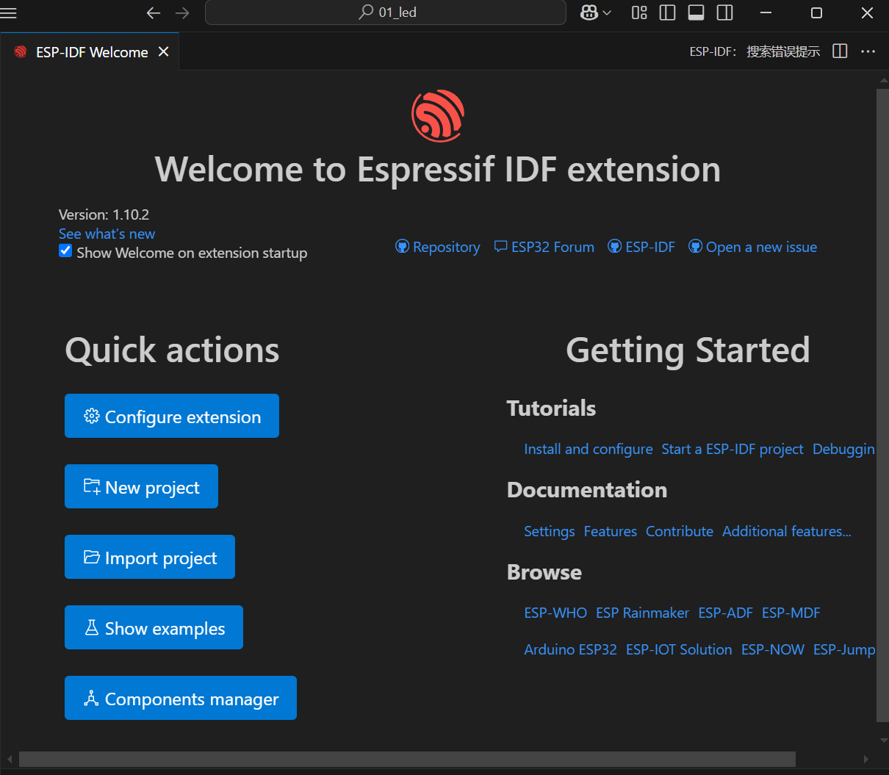Screen dimensions: 889x775
Task: Click the Espressif logo
Action: [438, 115]
